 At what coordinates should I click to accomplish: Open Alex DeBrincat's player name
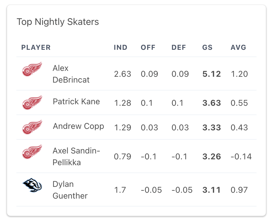click(x=71, y=74)
